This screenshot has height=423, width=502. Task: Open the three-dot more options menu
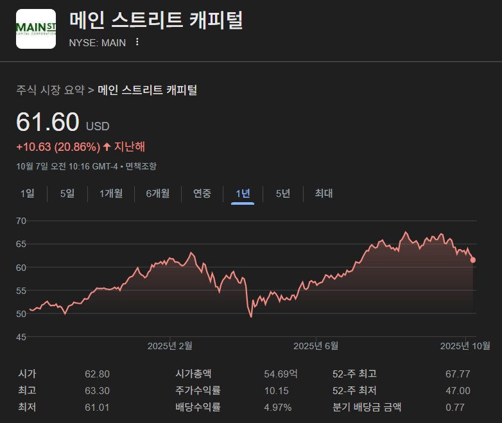point(137,42)
